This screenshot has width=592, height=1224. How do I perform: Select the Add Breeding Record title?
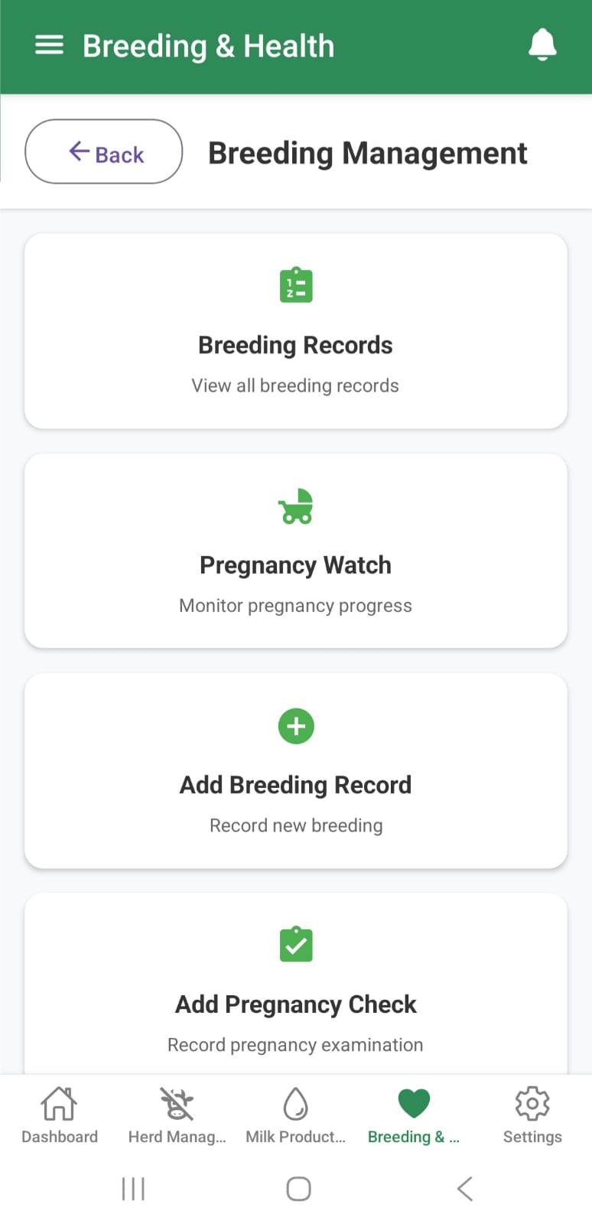[x=295, y=785]
